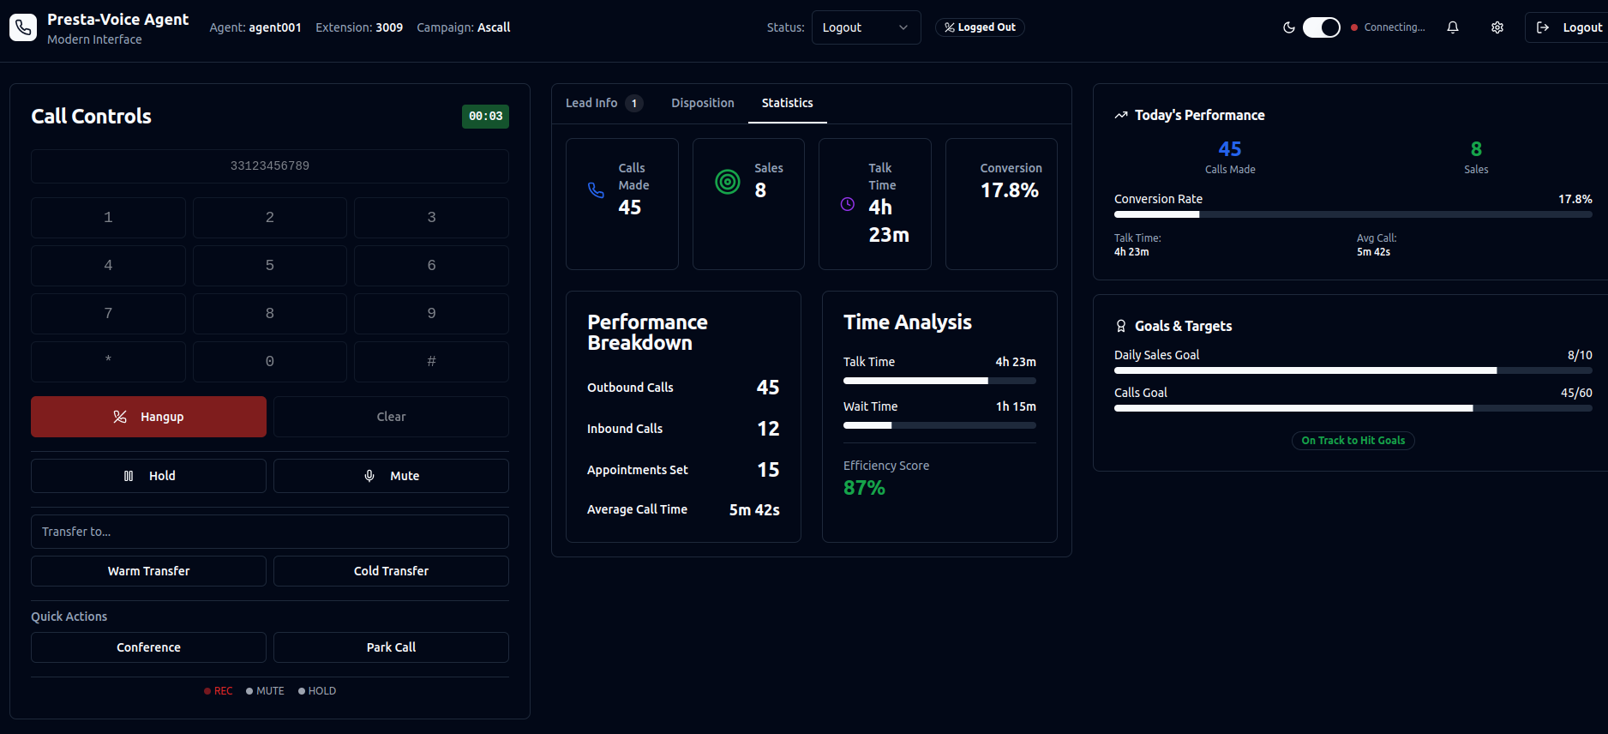1608x734 pixels.
Task: Click the Conversion Rate progress bar
Action: (x=1353, y=214)
